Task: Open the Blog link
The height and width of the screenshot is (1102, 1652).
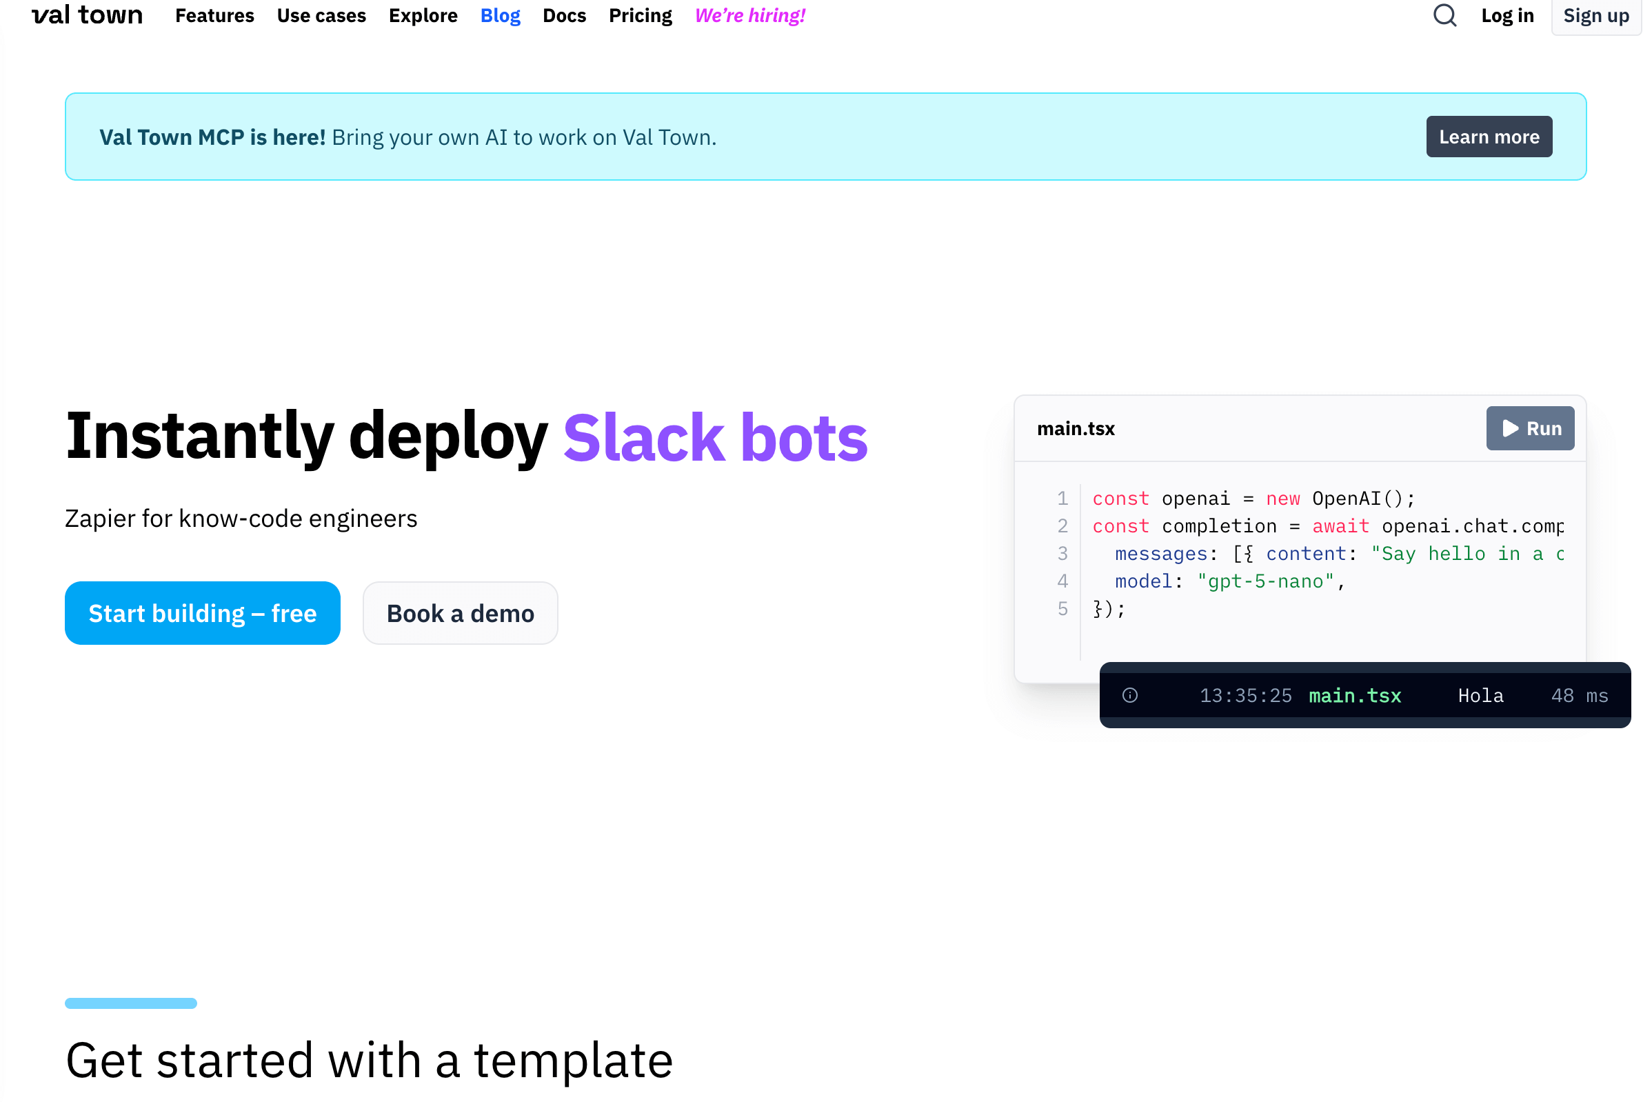Action: pos(500,15)
